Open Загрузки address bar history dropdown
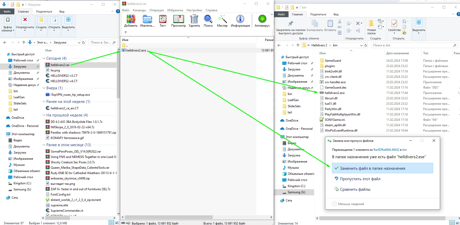Image resolution: width=460 pixels, height=225 pixels. [x=79, y=42]
